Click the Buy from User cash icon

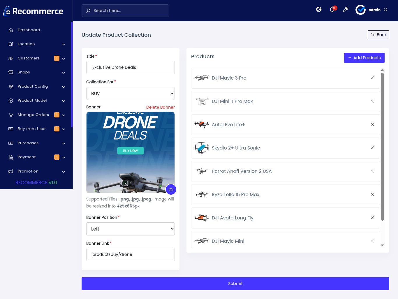coord(11,129)
